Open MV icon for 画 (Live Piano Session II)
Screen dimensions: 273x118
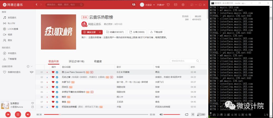92,72
